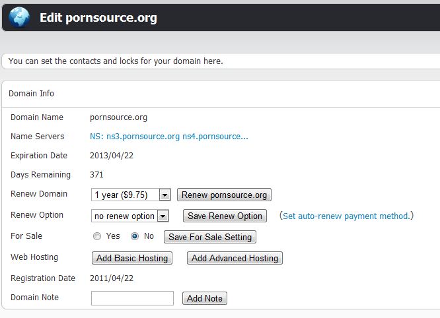The height and width of the screenshot is (318, 440).
Task: Expand the Renew Domain duration dropdown
Action: tap(131, 195)
